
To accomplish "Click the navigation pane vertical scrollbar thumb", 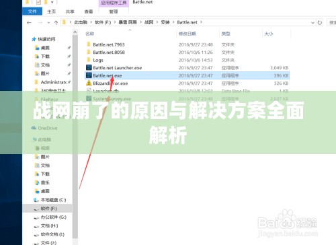I will pyautogui.click(x=75, y=137).
